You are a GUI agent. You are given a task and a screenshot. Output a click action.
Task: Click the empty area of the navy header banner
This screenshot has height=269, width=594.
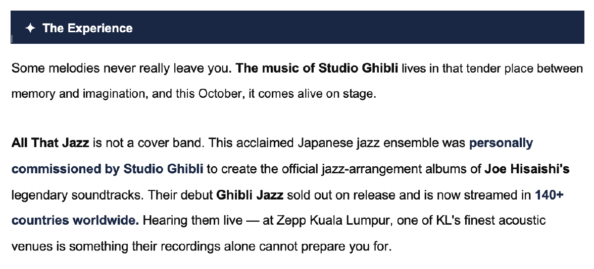click(354, 28)
